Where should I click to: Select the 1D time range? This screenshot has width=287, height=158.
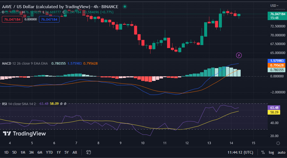pyautogui.click(x=6, y=152)
